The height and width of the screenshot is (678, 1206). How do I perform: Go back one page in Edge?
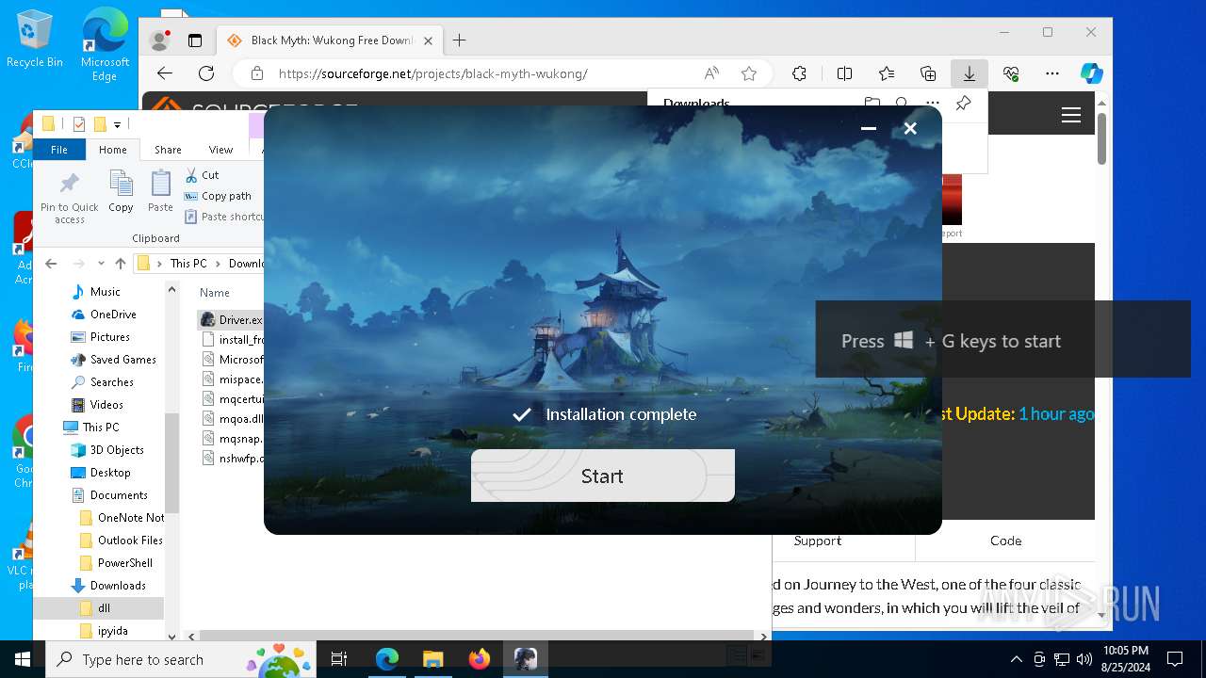[165, 73]
